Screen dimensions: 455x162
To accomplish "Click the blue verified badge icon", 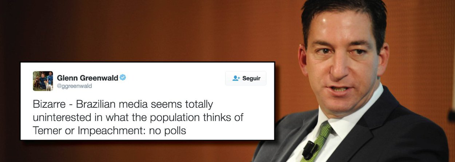I will click(123, 77).
